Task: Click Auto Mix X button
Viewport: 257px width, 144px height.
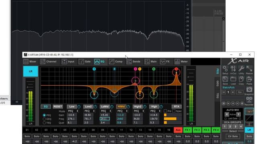Action: tap(227, 114)
